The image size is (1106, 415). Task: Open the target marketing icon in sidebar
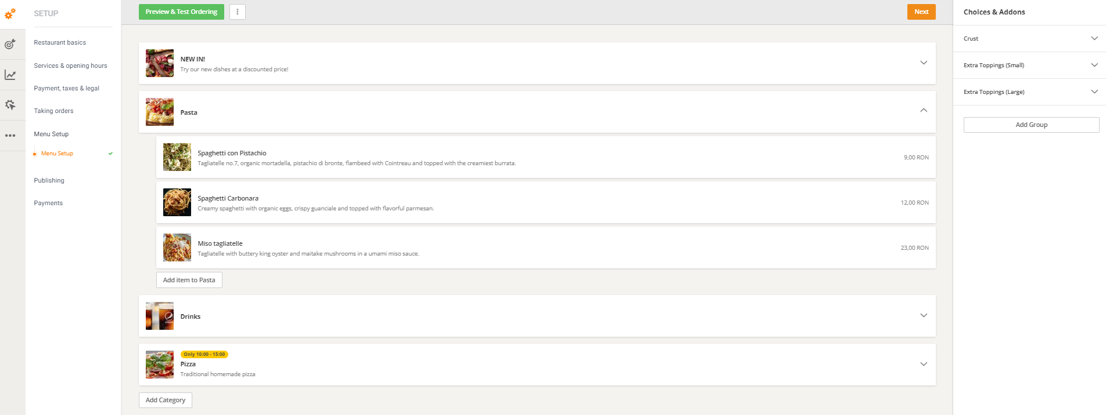[x=10, y=44]
